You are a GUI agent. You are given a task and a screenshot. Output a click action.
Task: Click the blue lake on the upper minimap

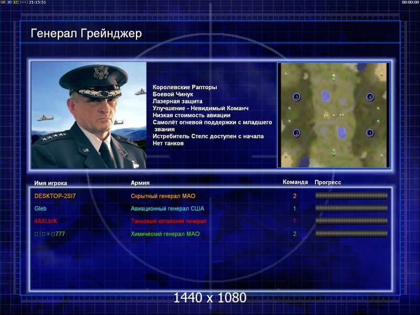click(x=325, y=96)
